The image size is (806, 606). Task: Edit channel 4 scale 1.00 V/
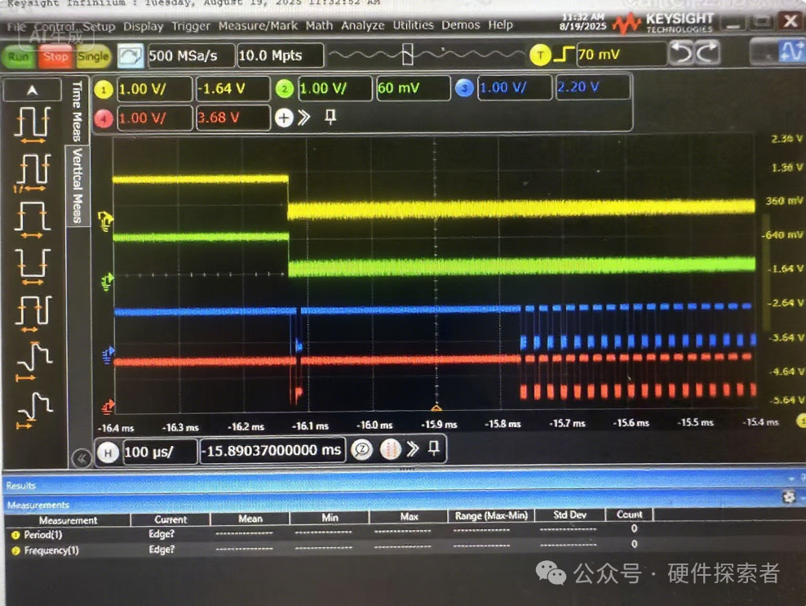click(153, 118)
